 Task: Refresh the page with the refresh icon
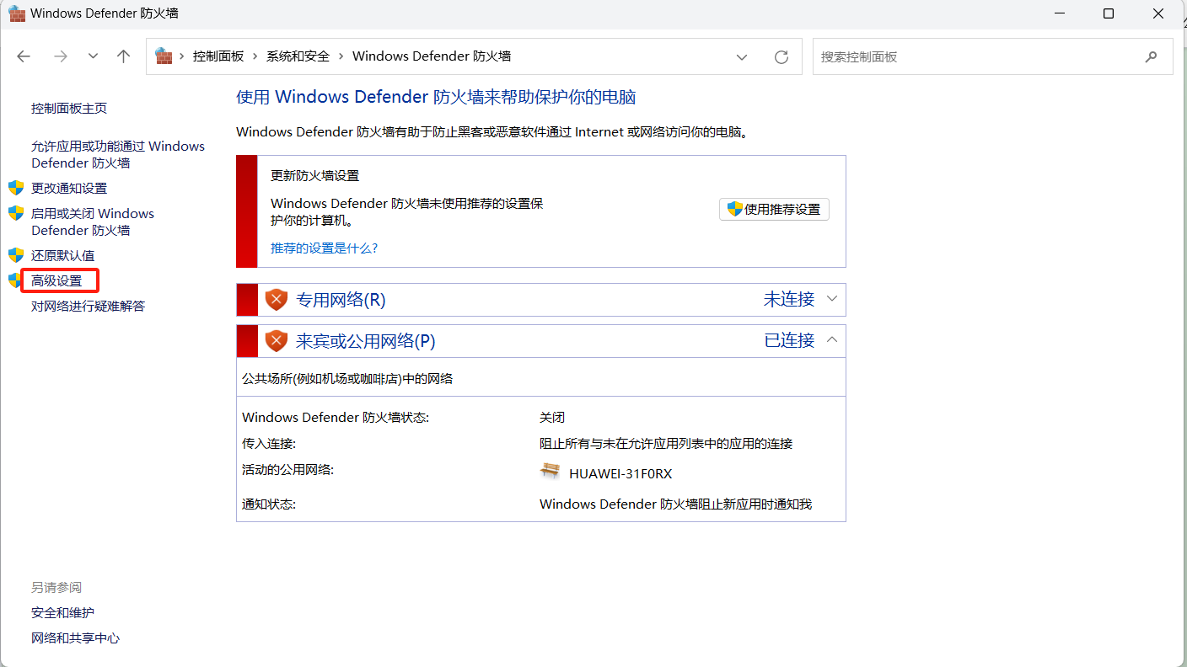(781, 57)
